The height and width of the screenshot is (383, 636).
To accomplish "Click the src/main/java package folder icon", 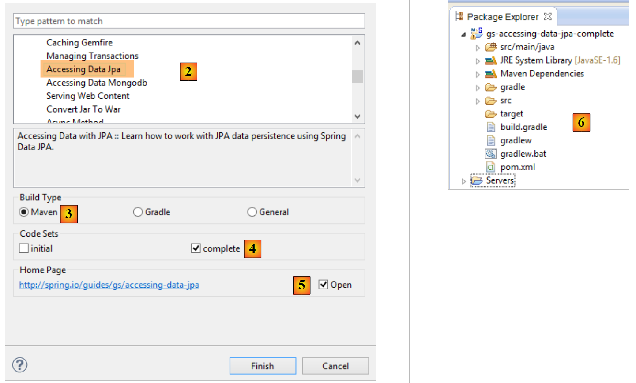I will point(491,47).
